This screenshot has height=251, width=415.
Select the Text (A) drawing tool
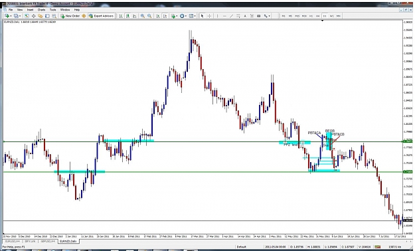tap(245, 16)
